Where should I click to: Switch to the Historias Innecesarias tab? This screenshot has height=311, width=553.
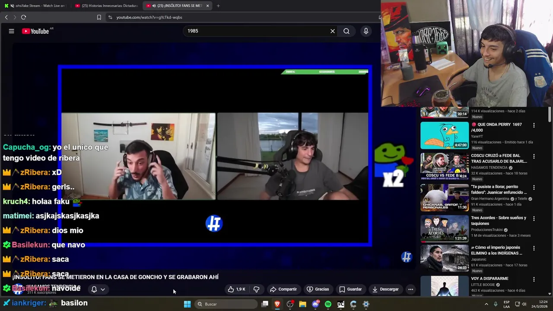[x=107, y=6]
